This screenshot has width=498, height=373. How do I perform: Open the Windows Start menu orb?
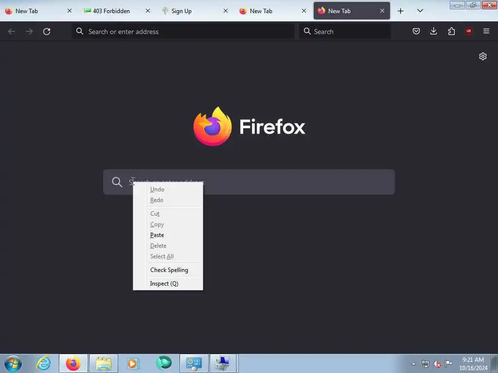click(13, 363)
